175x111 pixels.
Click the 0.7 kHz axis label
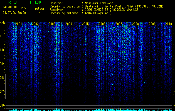coord(2,92)
